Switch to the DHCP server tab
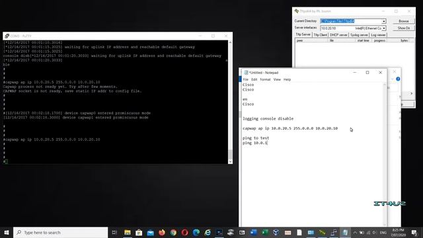423x238 pixels. (338, 35)
